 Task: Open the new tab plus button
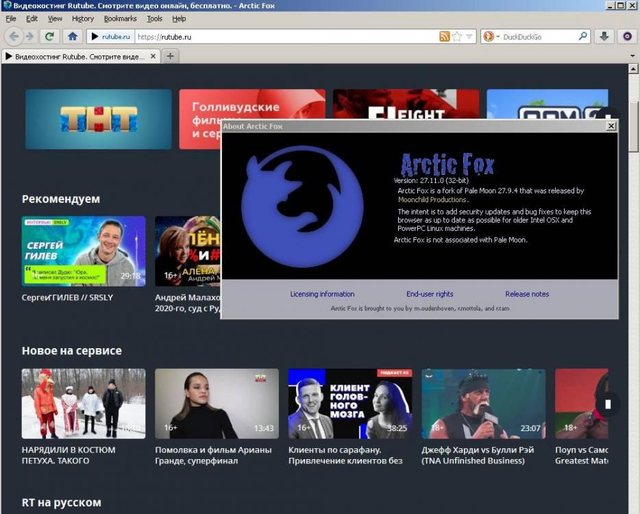(171, 56)
